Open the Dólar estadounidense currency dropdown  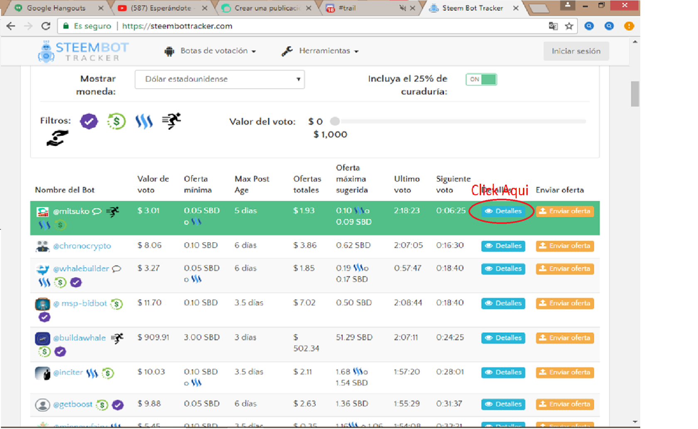[219, 79]
